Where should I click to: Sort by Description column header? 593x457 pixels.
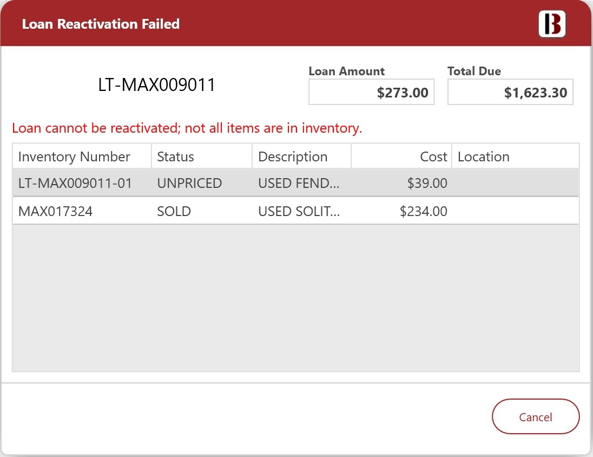click(x=302, y=156)
